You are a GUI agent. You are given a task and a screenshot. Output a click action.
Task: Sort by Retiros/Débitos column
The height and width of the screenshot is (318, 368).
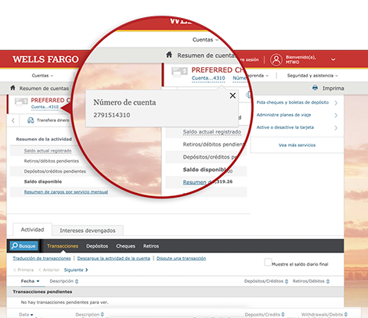click(x=311, y=281)
